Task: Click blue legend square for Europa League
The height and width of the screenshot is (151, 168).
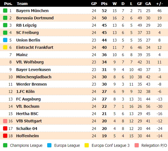Action: click(49, 145)
